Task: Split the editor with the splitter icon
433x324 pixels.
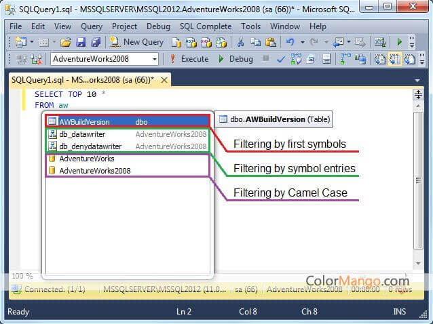Action: (x=418, y=95)
